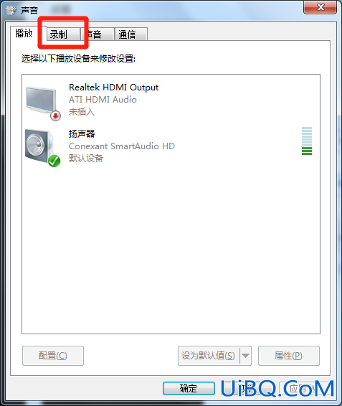Confirm with the 确定 button

tap(189, 388)
